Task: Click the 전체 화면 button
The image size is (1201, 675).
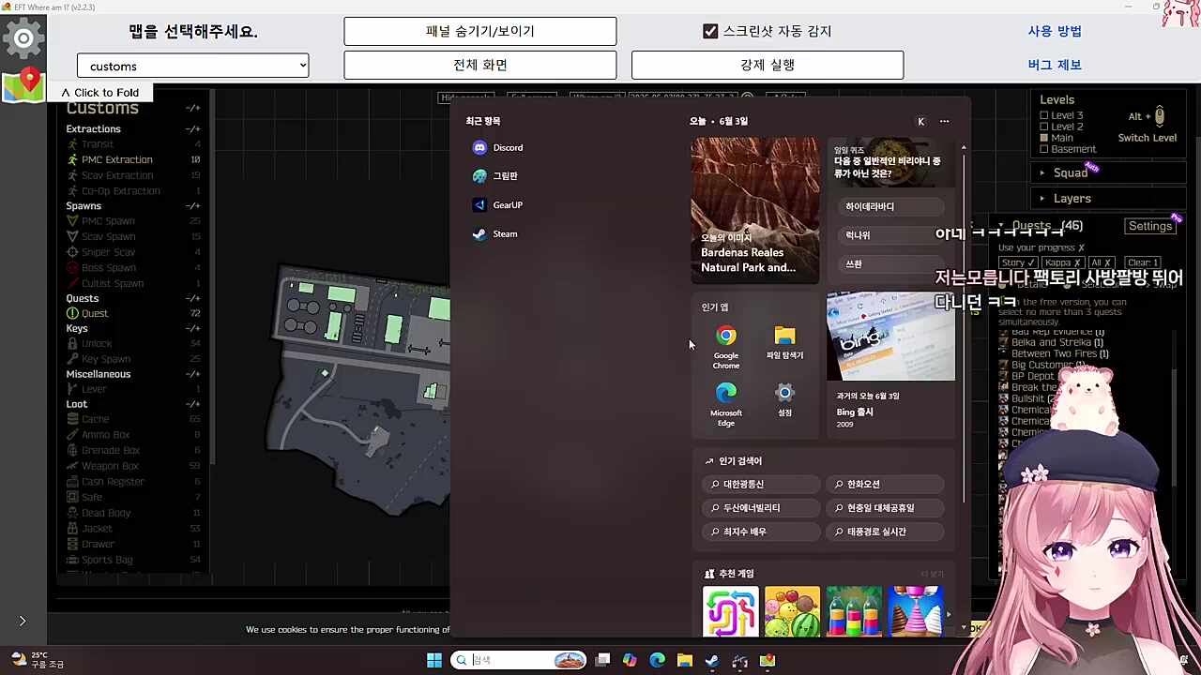Action: (x=480, y=65)
